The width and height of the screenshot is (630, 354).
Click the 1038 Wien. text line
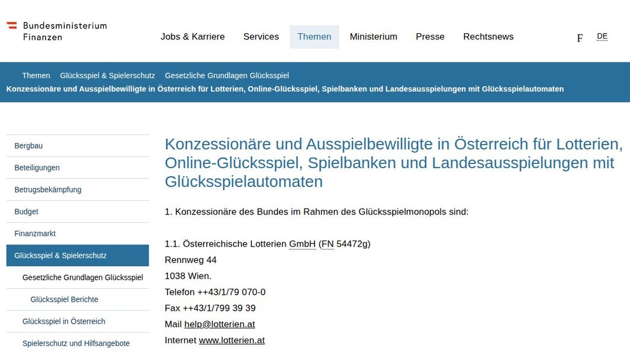(188, 276)
